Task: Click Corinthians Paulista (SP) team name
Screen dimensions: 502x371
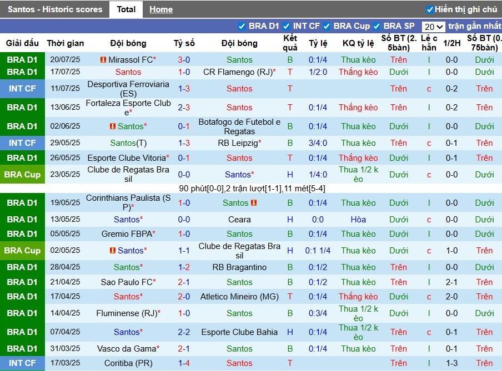Action: point(128,203)
